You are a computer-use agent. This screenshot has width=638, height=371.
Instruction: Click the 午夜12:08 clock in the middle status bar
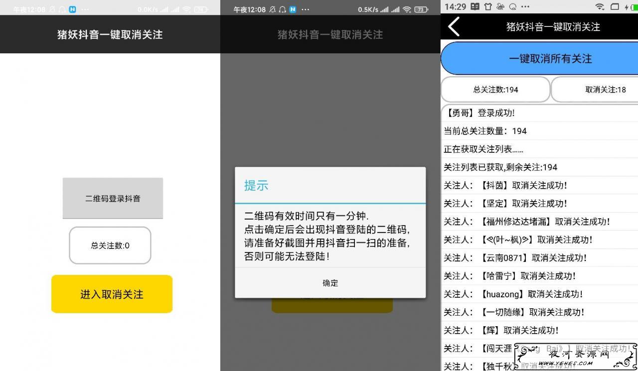(x=250, y=9)
